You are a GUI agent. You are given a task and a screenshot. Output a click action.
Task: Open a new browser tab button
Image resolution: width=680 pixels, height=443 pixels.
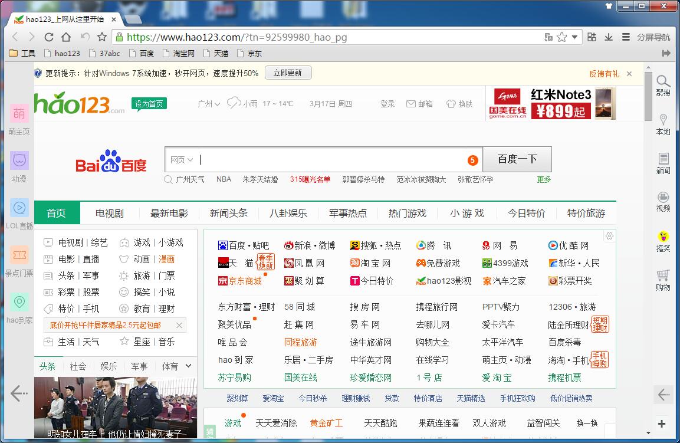[133, 19]
